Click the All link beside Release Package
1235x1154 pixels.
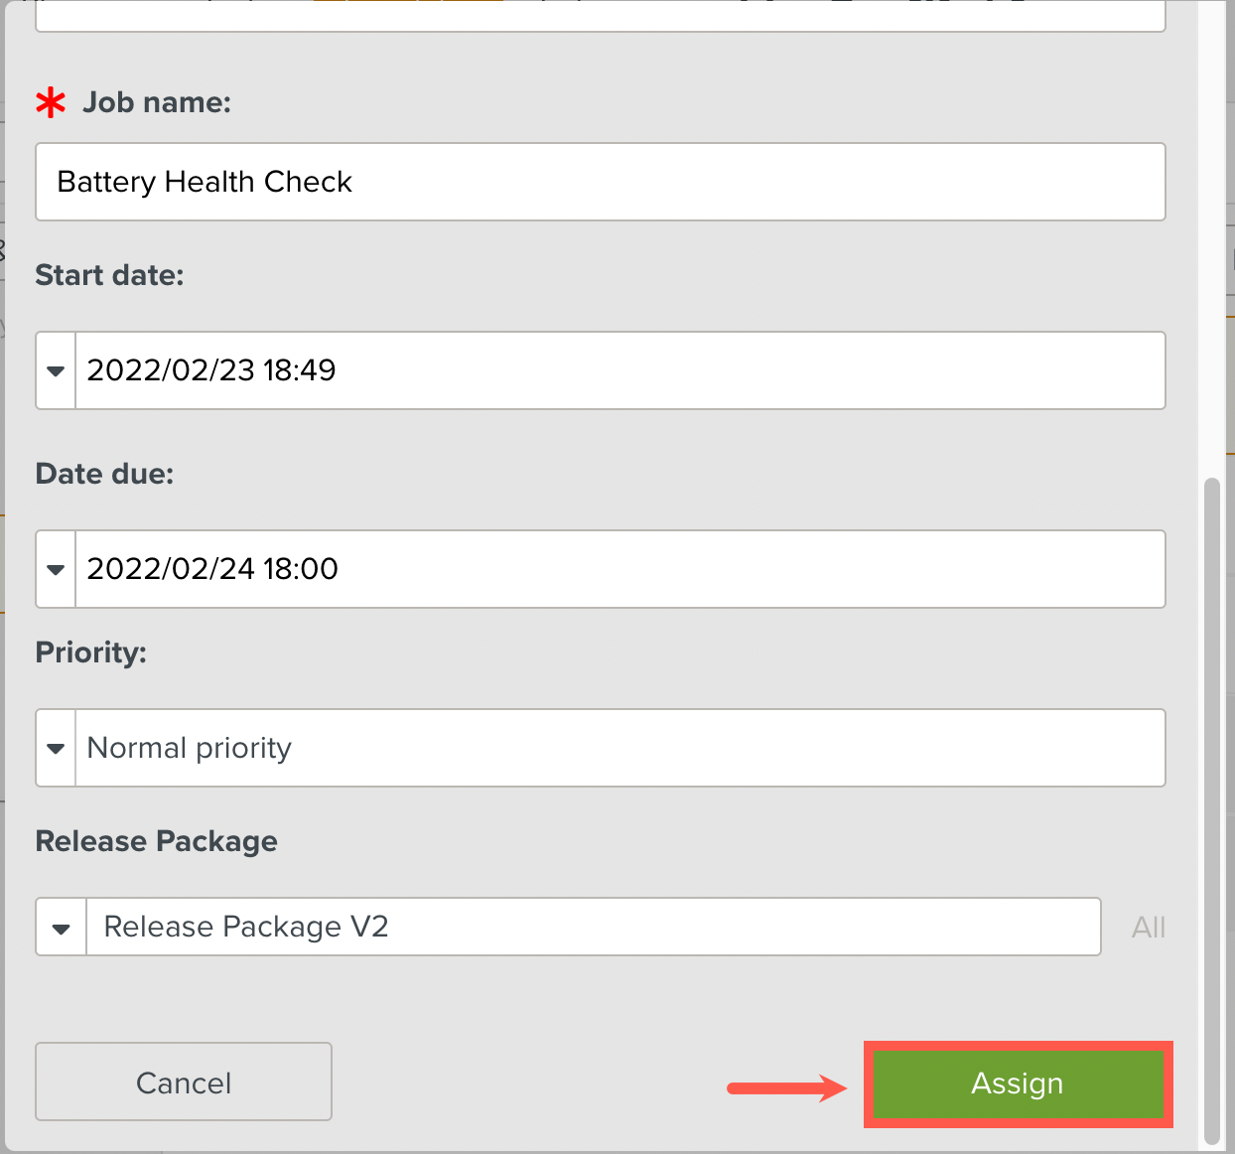(x=1149, y=928)
